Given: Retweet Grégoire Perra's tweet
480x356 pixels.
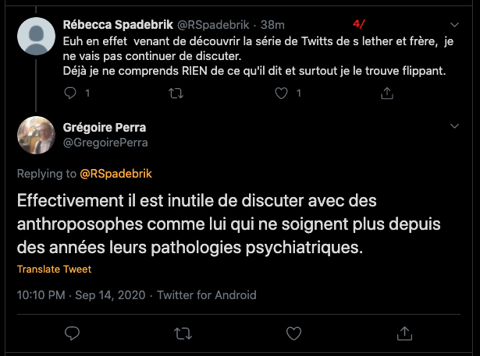Looking at the screenshot, I should [x=183, y=333].
